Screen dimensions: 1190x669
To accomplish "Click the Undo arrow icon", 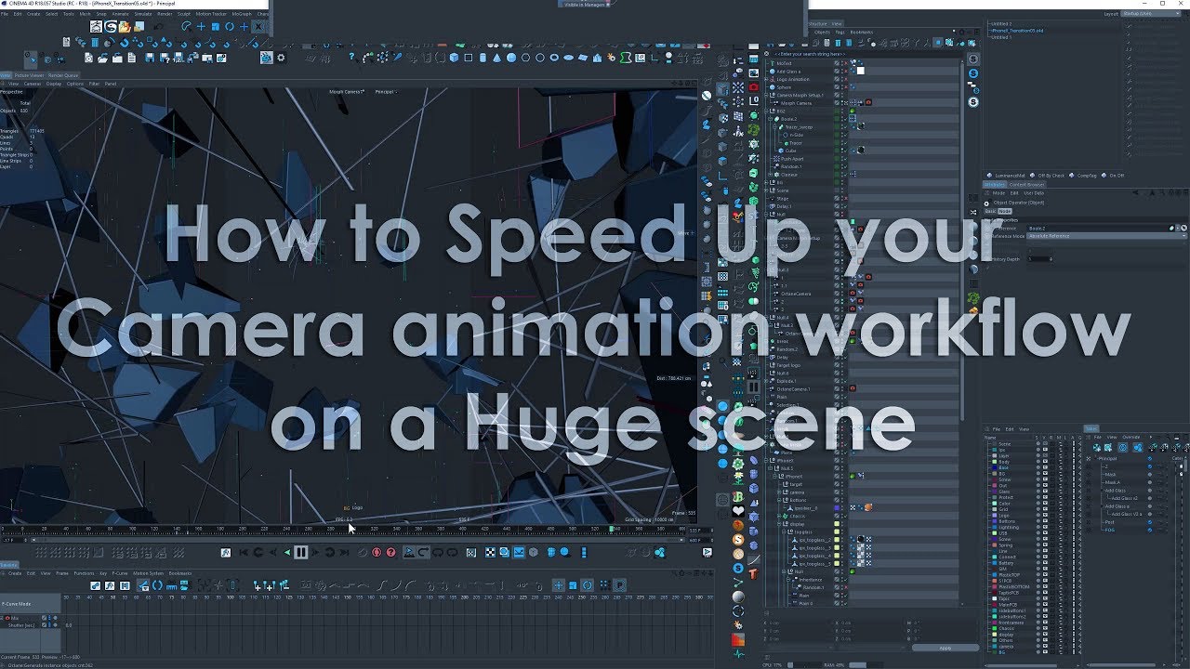I will (158, 26).
